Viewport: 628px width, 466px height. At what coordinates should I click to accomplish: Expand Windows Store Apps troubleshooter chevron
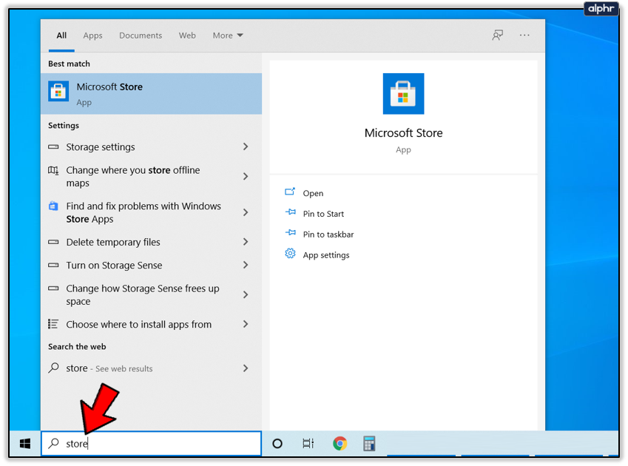[246, 212]
